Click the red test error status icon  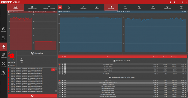click(12, 56)
